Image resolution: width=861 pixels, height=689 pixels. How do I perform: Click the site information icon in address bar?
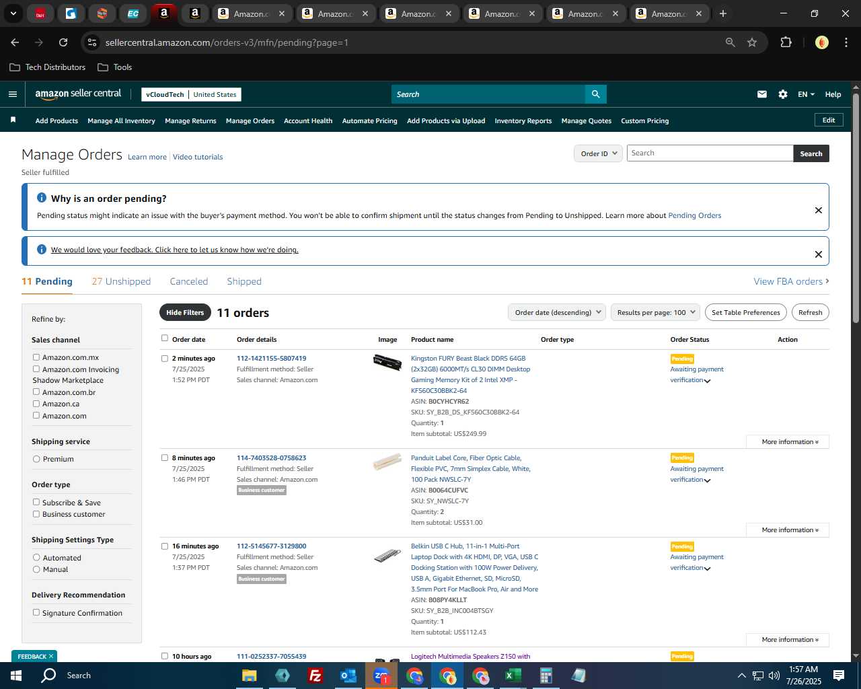[x=92, y=42]
